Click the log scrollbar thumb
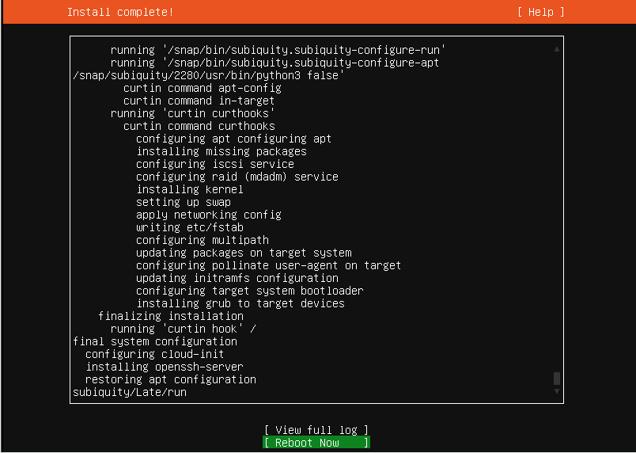 point(557,379)
